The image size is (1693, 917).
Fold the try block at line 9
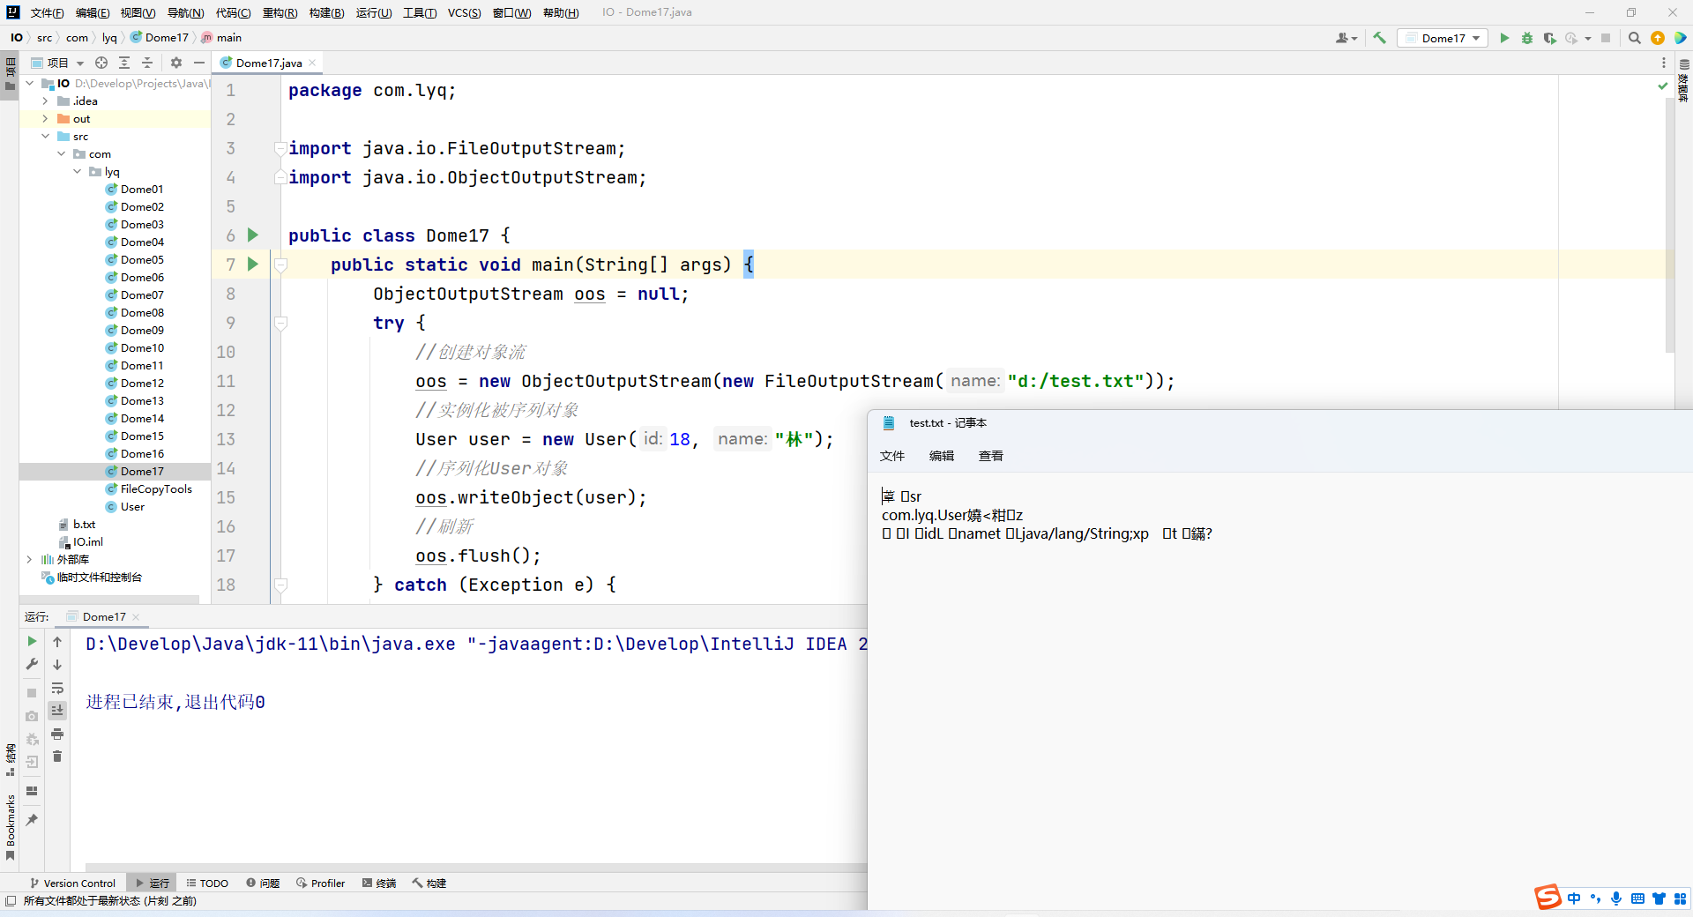(281, 323)
